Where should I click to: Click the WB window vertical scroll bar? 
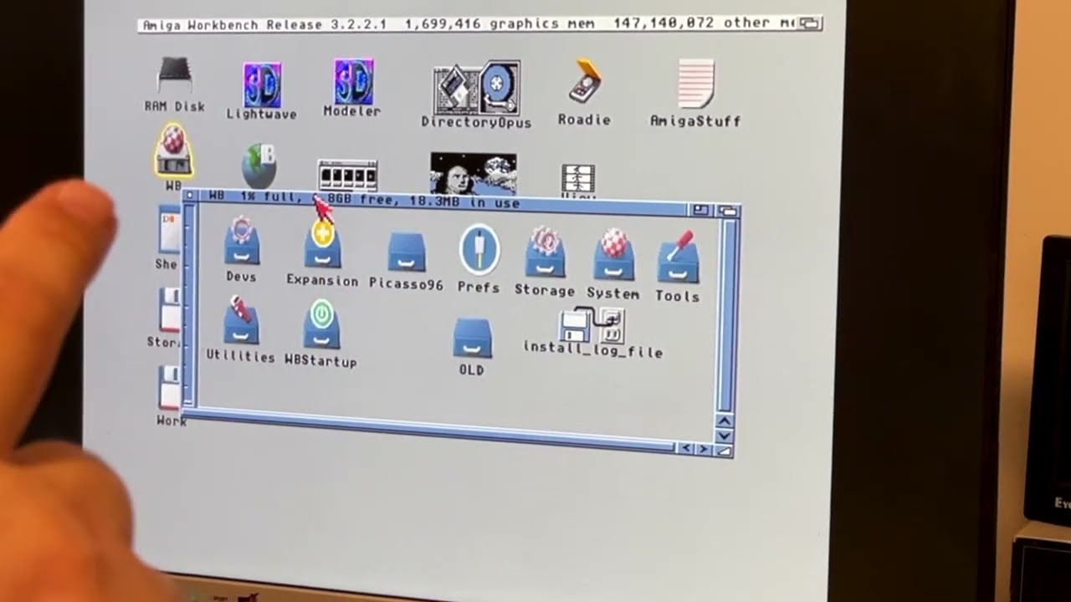click(725, 314)
